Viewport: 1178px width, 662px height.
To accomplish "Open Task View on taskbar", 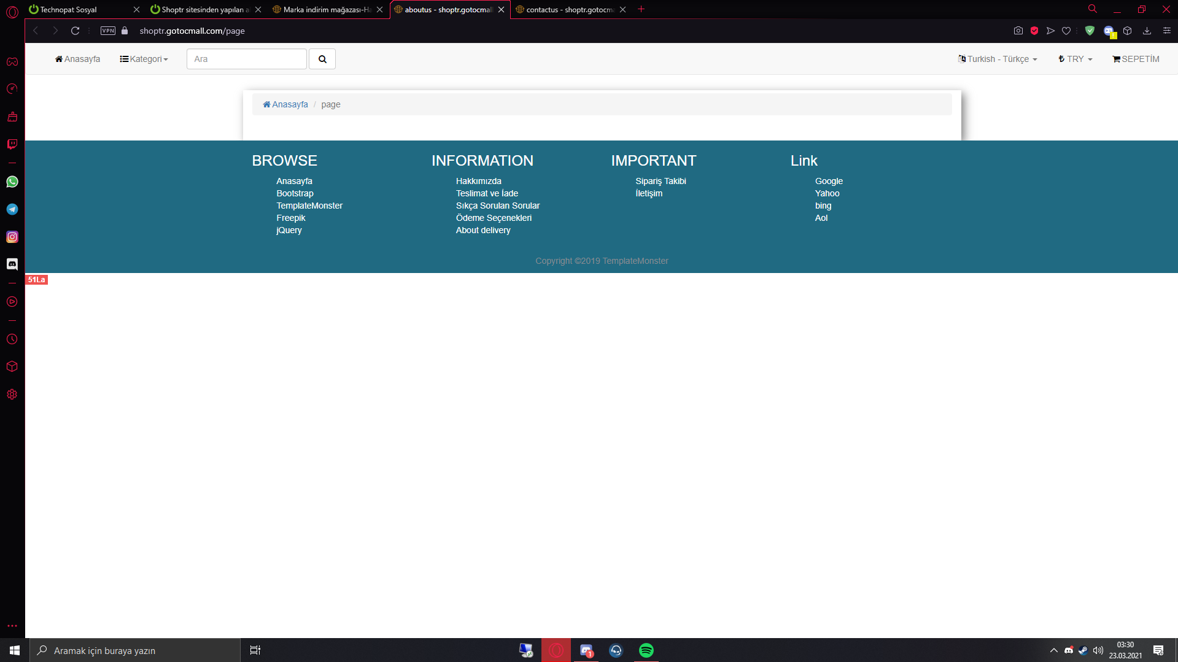I will coord(255,650).
